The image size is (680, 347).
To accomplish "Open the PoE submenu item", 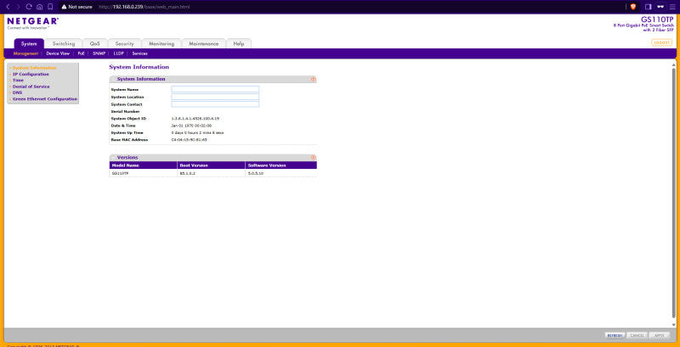I will (81, 53).
